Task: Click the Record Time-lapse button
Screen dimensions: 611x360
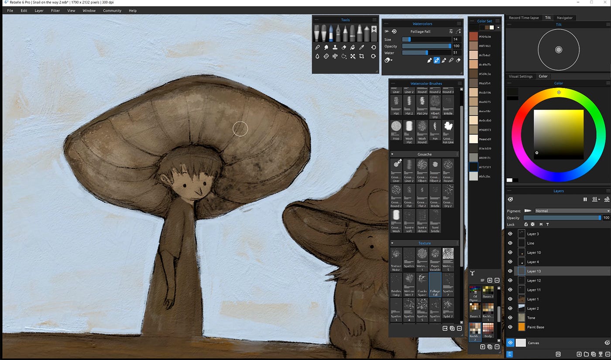Action: pos(524,18)
